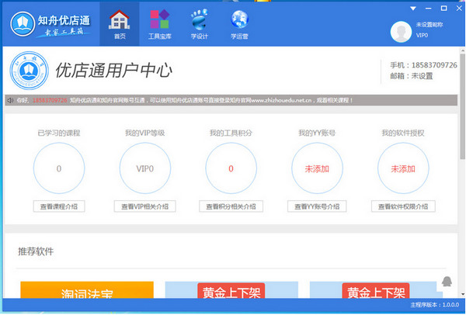The image size is (466, 315).
Task: Click the 知舟教育 round emblem
Action: [x=30, y=71]
